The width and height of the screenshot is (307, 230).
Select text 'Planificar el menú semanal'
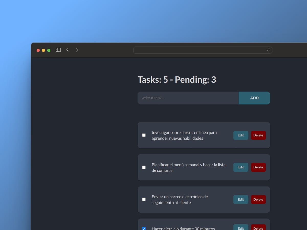175,165
